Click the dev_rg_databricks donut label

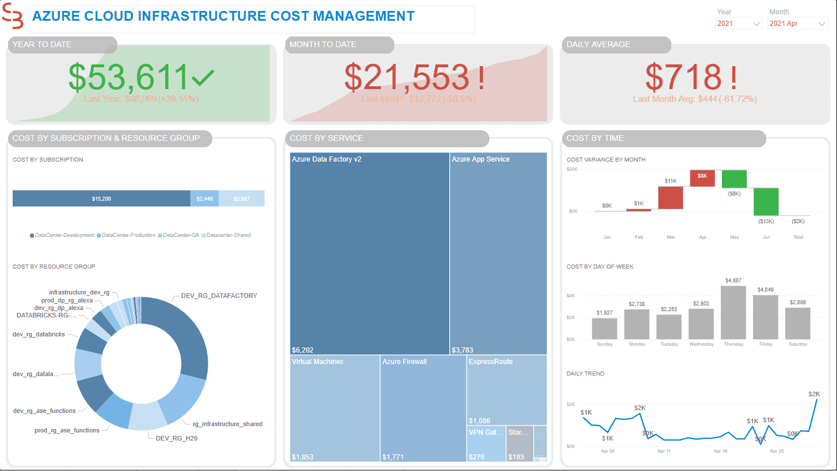pos(39,334)
